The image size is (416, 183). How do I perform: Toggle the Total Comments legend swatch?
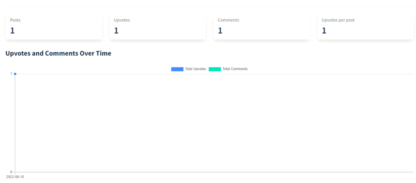215,69
